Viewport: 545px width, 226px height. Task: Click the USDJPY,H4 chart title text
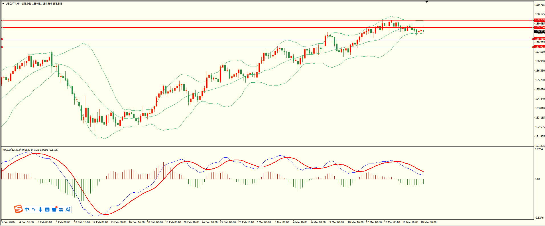13,4
